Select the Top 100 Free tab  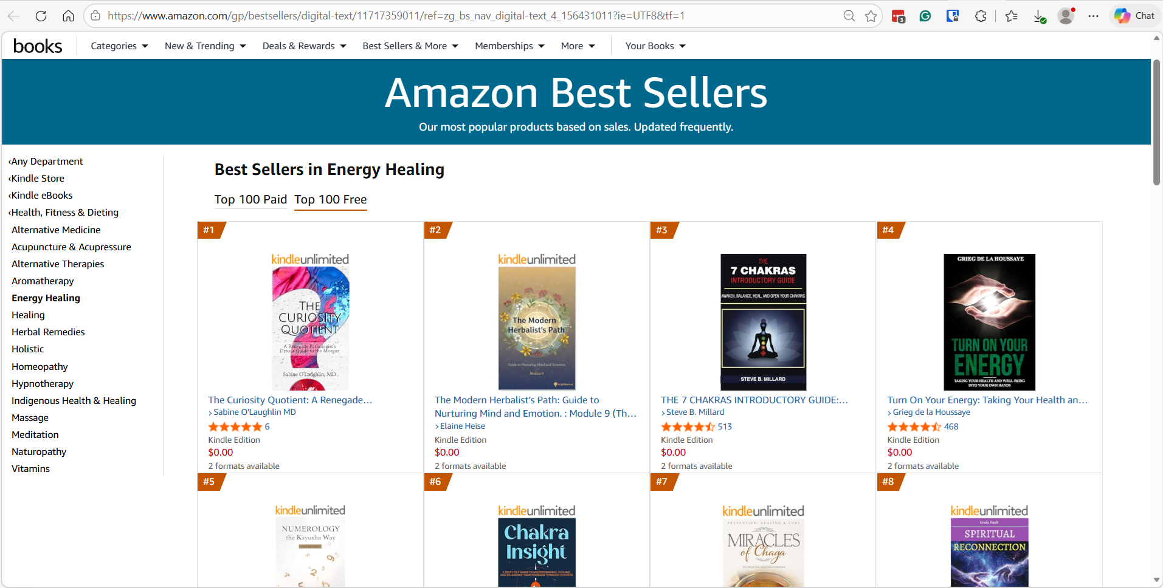click(x=330, y=199)
